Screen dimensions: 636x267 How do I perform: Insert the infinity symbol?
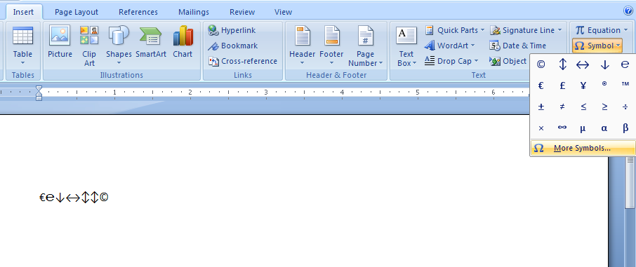click(x=562, y=128)
